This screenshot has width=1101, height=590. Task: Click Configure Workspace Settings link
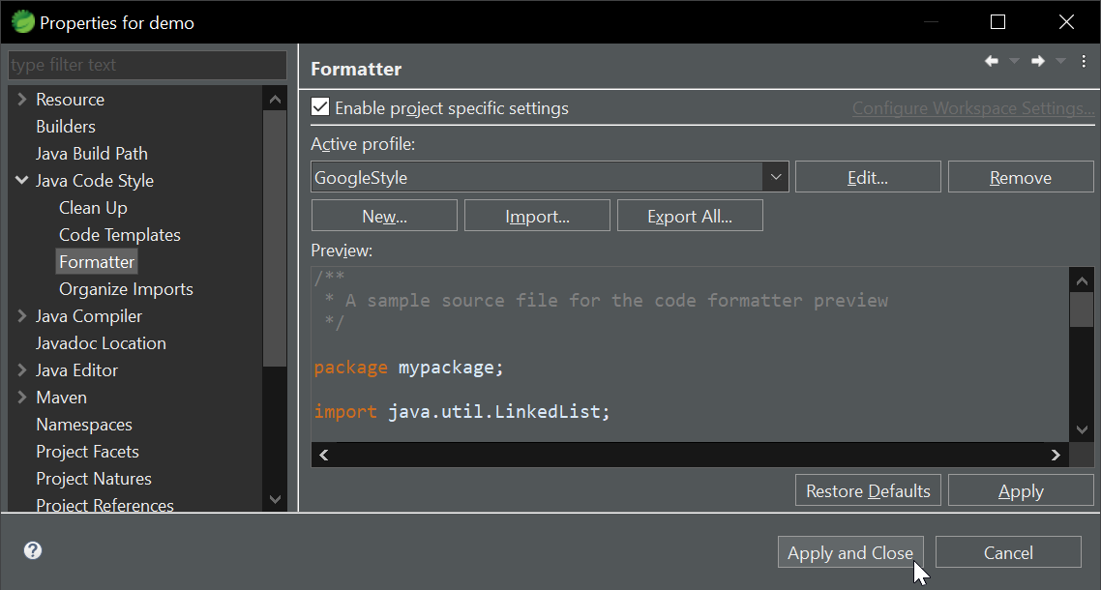coord(973,108)
